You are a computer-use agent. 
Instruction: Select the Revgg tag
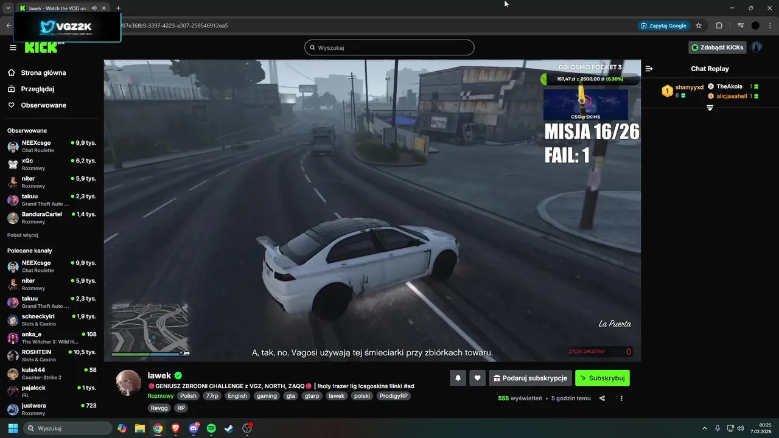(159, 408)
